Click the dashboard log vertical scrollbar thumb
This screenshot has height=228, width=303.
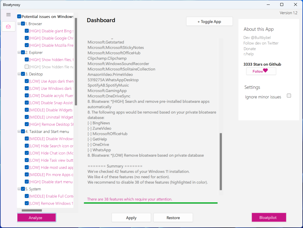[x=221, y=162]
